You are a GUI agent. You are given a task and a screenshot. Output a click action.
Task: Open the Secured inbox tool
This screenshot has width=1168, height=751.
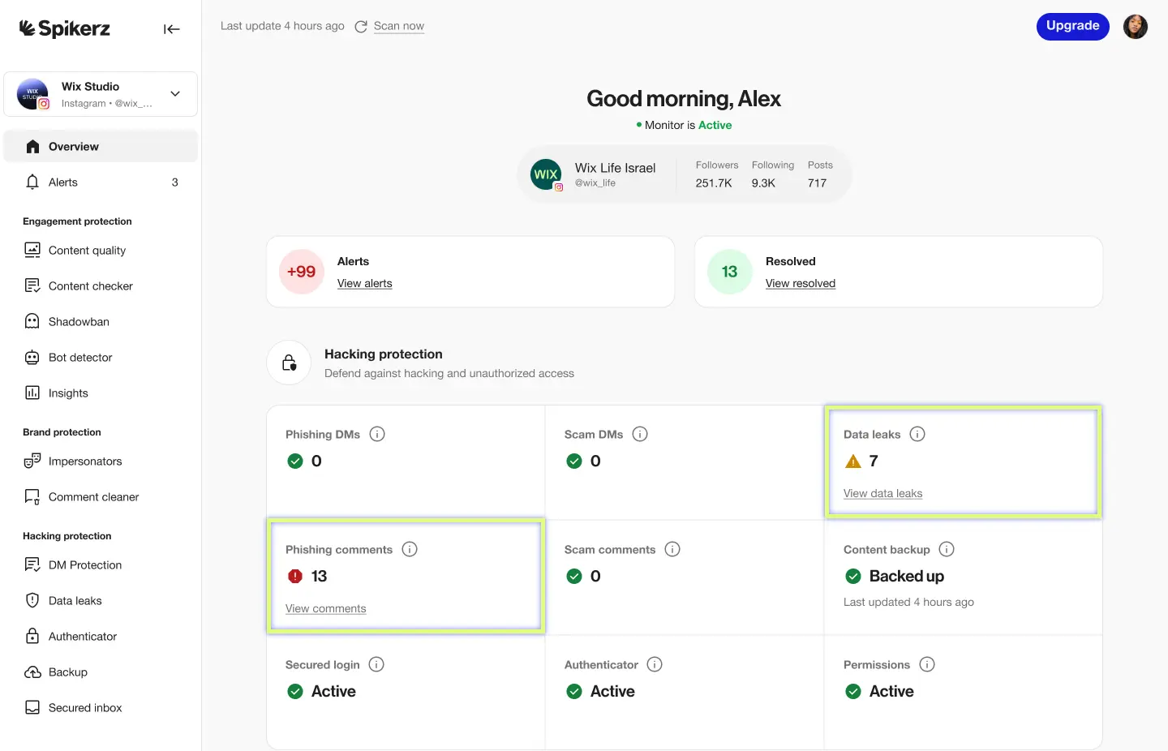point(84,707)
